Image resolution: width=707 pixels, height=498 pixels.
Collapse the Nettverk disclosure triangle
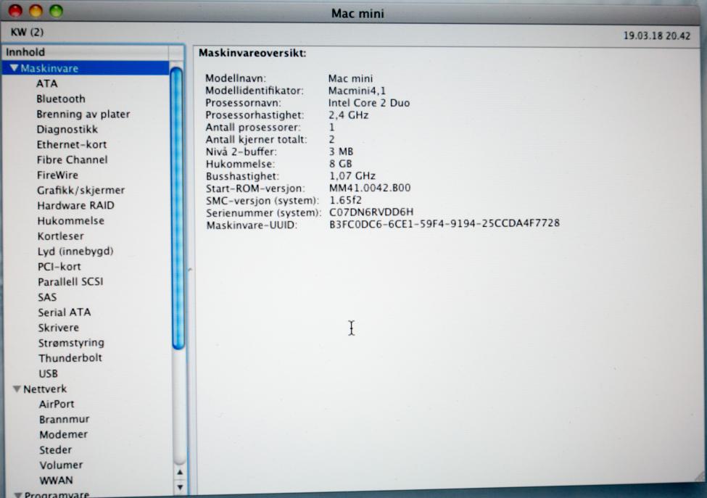[17, 389]
